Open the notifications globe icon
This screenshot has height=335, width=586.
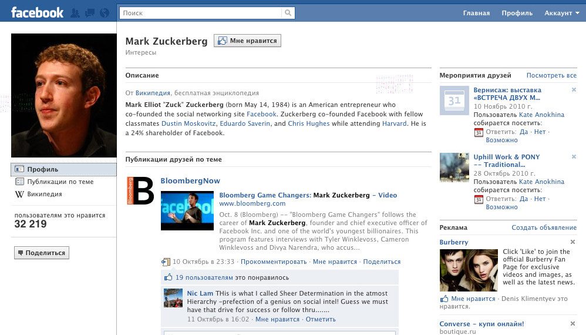pos(105,13)
